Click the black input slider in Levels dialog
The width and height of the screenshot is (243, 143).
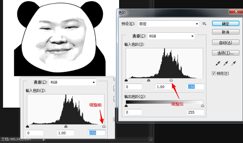pos(126,80)
